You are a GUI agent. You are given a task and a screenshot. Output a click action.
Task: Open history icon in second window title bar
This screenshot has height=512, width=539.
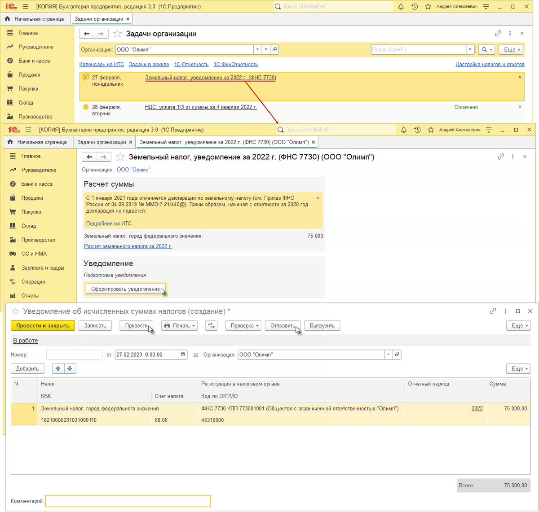pyautogui.click(x=417, y=130)
